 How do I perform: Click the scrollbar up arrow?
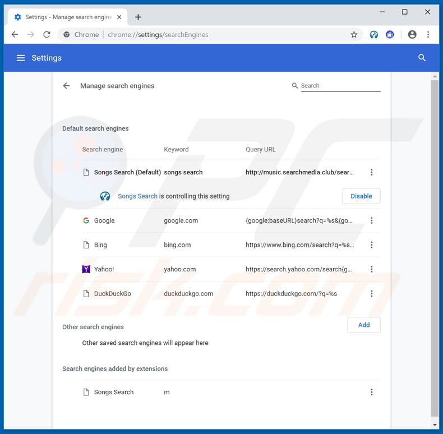pyautogui.click(x=435, y=76)
